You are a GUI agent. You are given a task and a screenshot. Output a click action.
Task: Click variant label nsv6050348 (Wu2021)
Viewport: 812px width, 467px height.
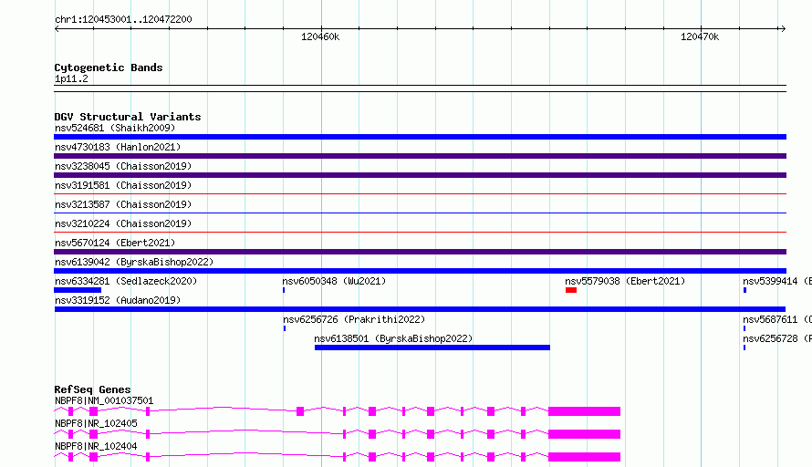point(334,281)
